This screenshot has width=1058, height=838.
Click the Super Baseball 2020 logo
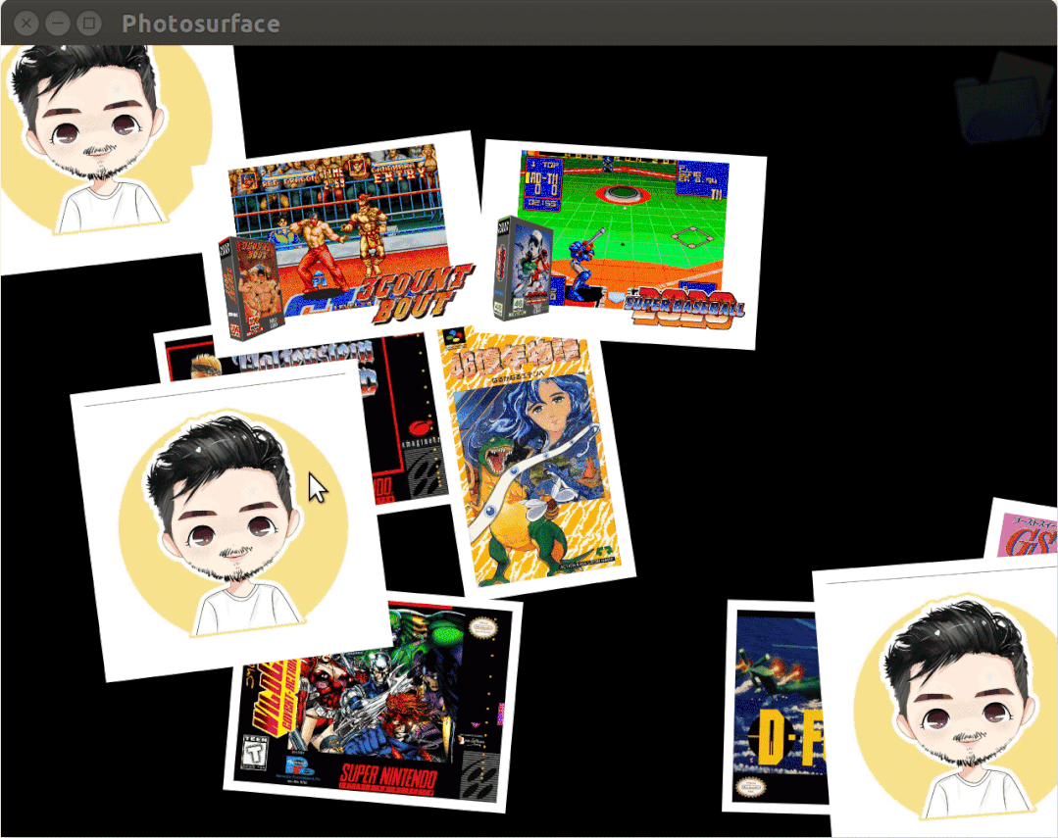pos(683,307)
